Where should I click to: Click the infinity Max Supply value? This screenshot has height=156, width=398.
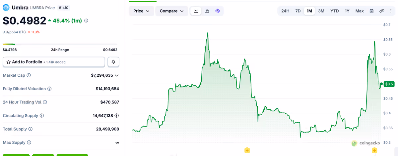click(x=117, y=142)
